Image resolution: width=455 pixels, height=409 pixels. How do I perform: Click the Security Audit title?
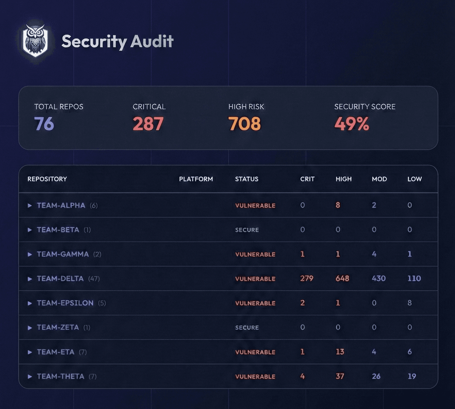point(118,41)
